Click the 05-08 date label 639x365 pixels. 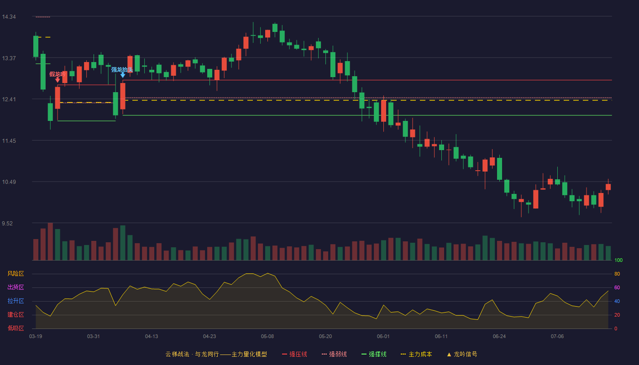267,336
